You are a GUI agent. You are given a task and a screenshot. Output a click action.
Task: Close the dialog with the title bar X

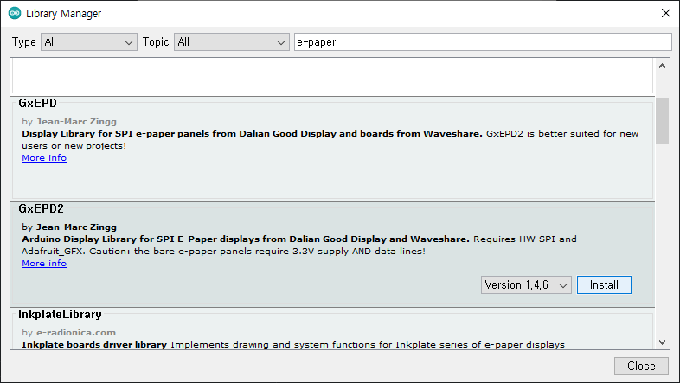click(x=666, y=14)
